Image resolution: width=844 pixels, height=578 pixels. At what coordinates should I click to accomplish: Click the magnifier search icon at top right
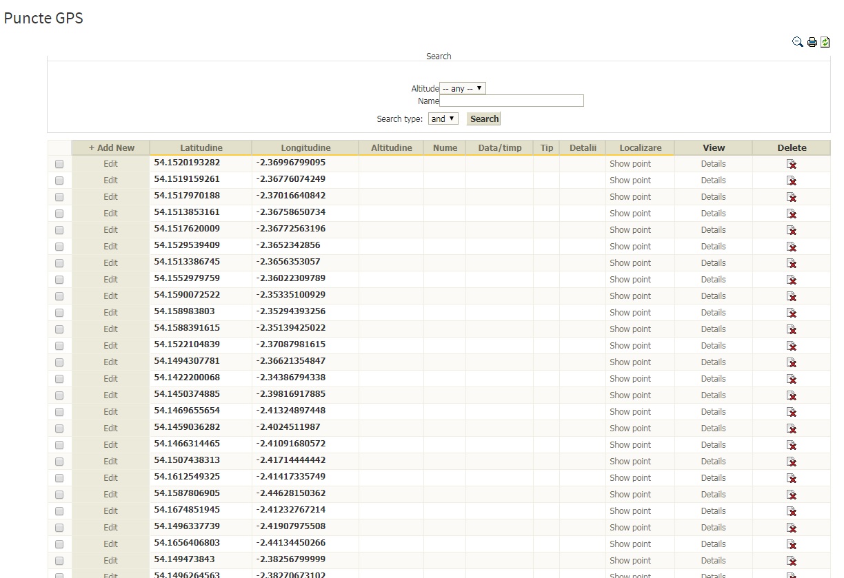coord(798,42)
